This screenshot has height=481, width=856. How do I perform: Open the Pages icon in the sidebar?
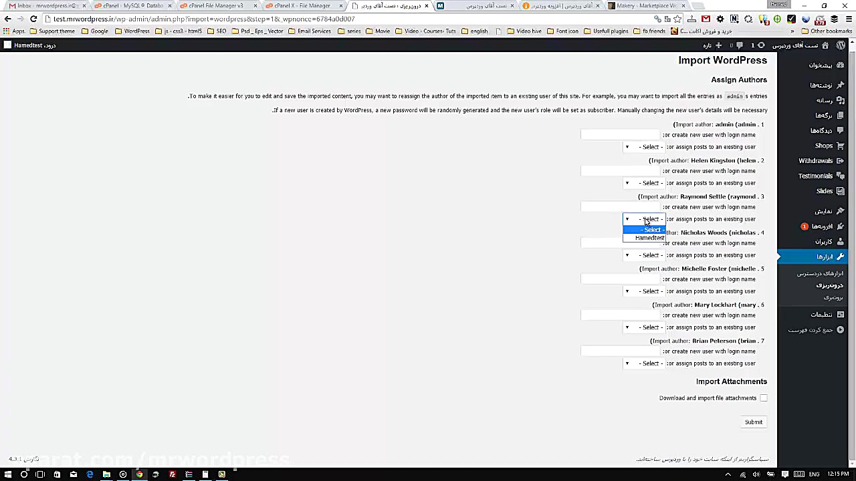841,116
